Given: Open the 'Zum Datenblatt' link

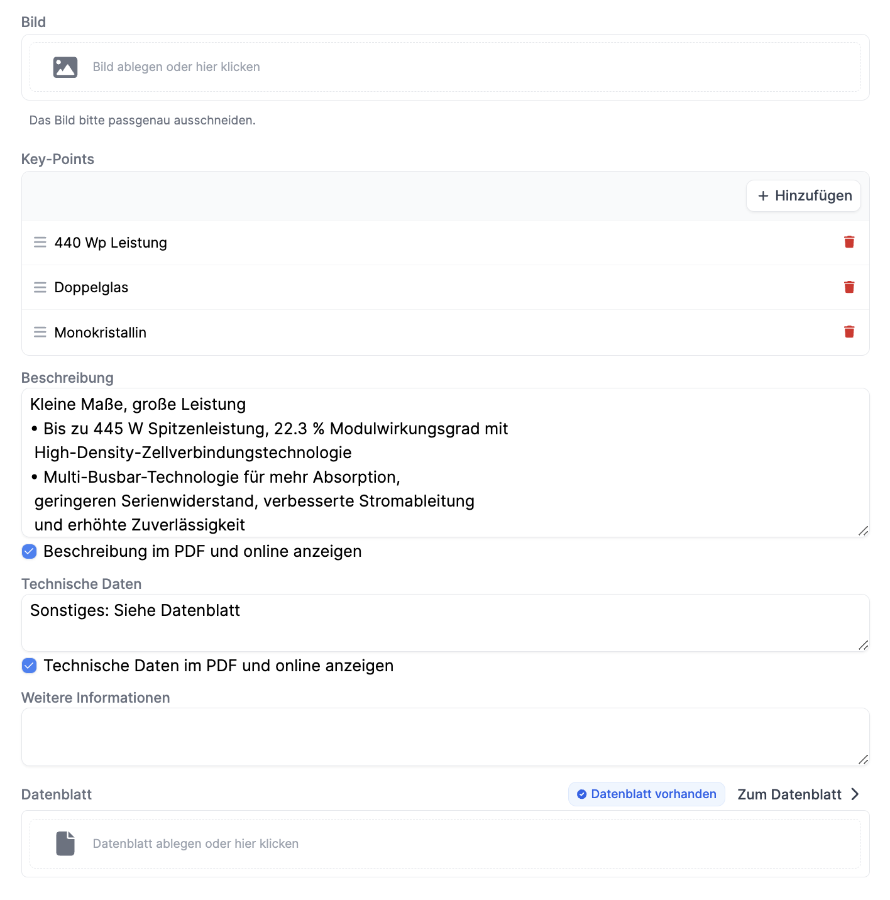Looking at the screenshot, I should pyautogui.click(x=789, y=794).
